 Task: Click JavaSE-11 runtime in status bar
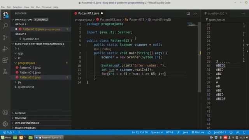click(220, 132)
